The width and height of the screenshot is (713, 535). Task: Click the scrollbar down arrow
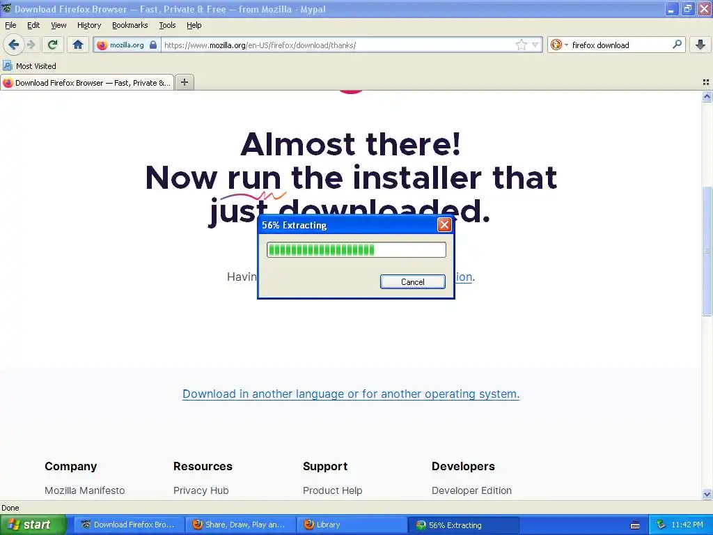pos(707,494)
